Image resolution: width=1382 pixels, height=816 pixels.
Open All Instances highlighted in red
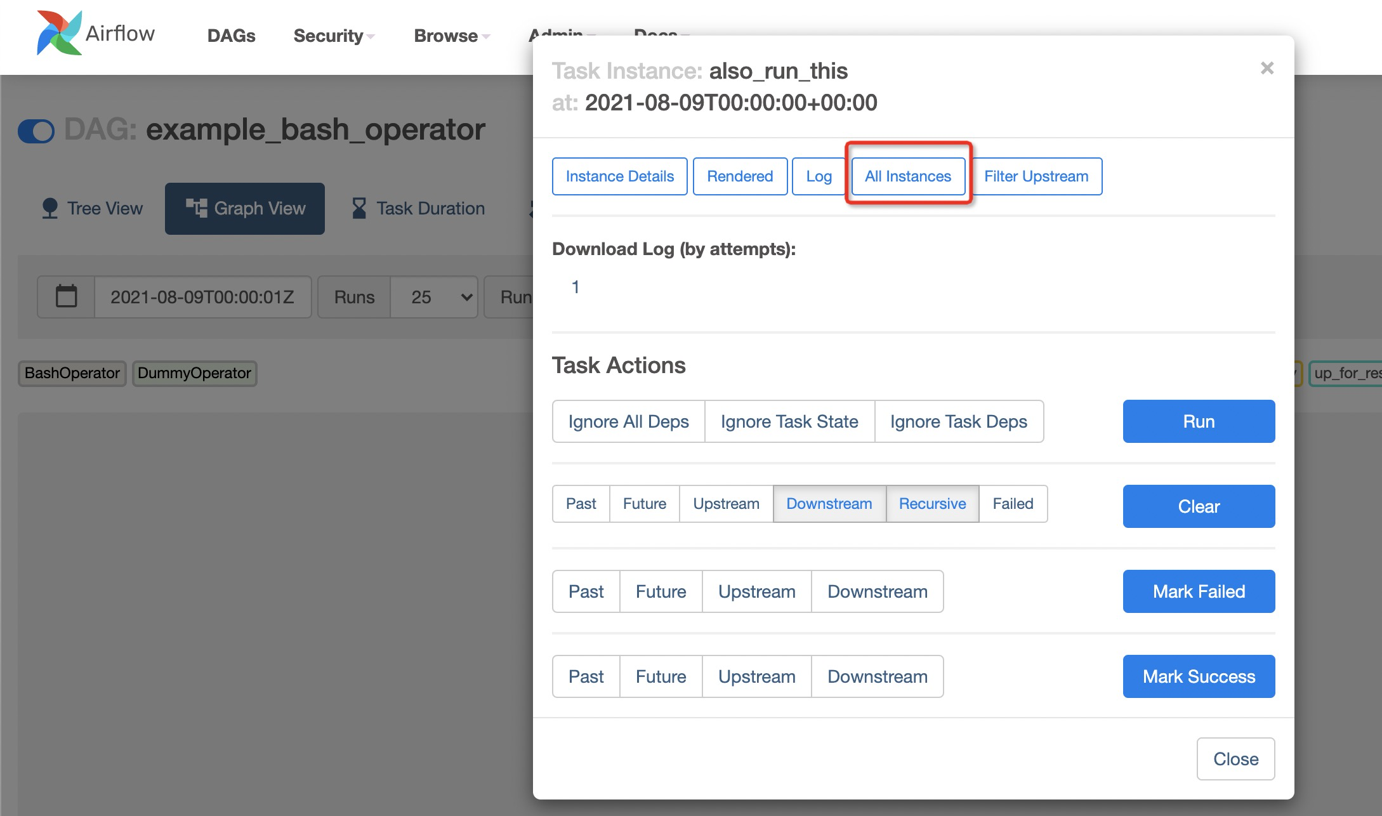pos(907,176)
